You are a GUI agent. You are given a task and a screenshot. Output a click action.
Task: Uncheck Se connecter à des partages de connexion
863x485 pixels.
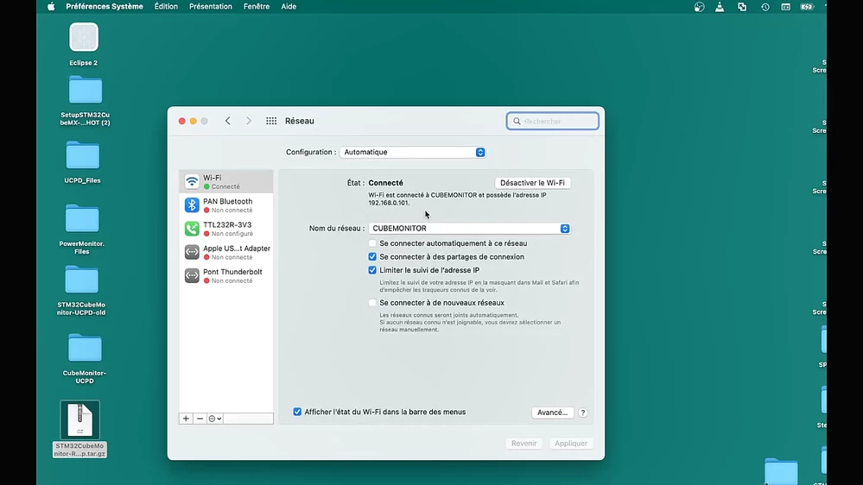coord(372,257)
